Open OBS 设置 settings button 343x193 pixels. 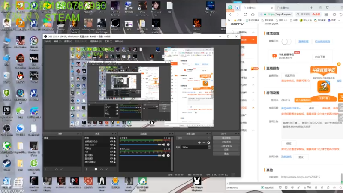pos(226,150)
